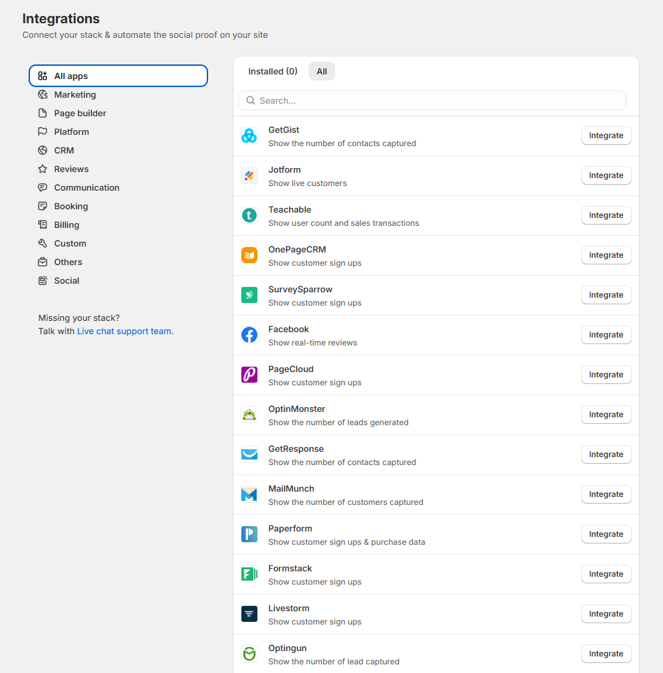This screenshot has height=673, width=663.
Task: Click the Social category icon in the sidebar
Action: click(41, 280)
